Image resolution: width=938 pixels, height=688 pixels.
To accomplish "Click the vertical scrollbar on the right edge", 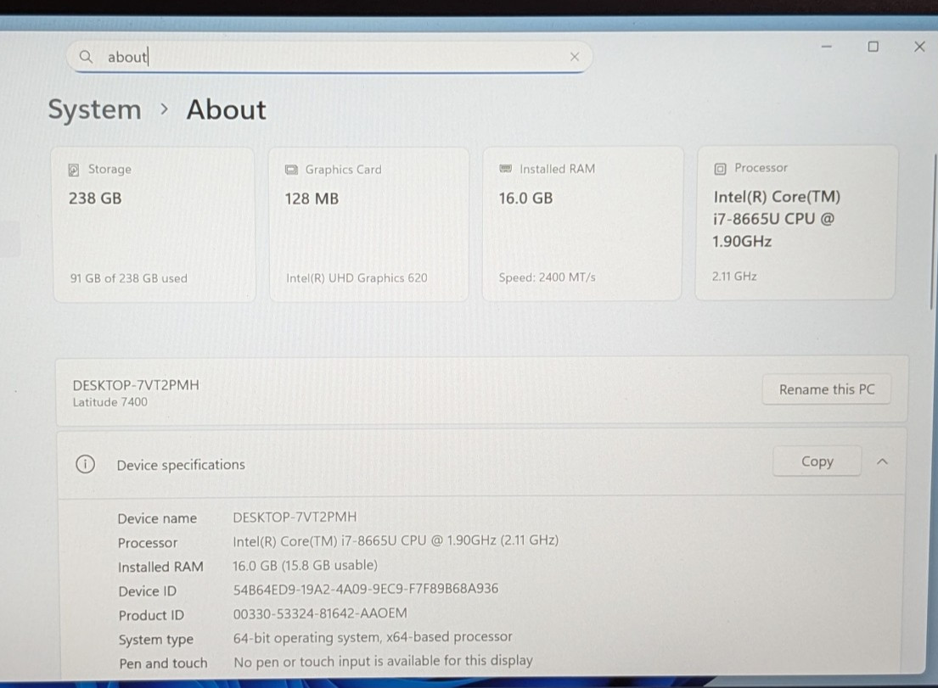I will [932, 232].
